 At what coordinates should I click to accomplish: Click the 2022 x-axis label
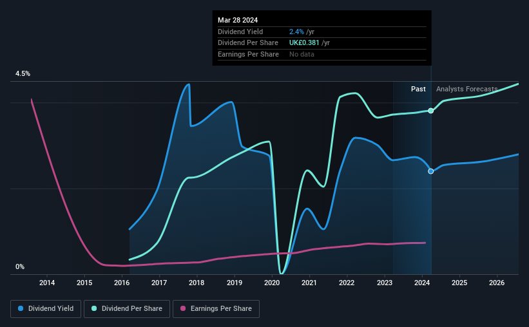[x=347, y=283]
